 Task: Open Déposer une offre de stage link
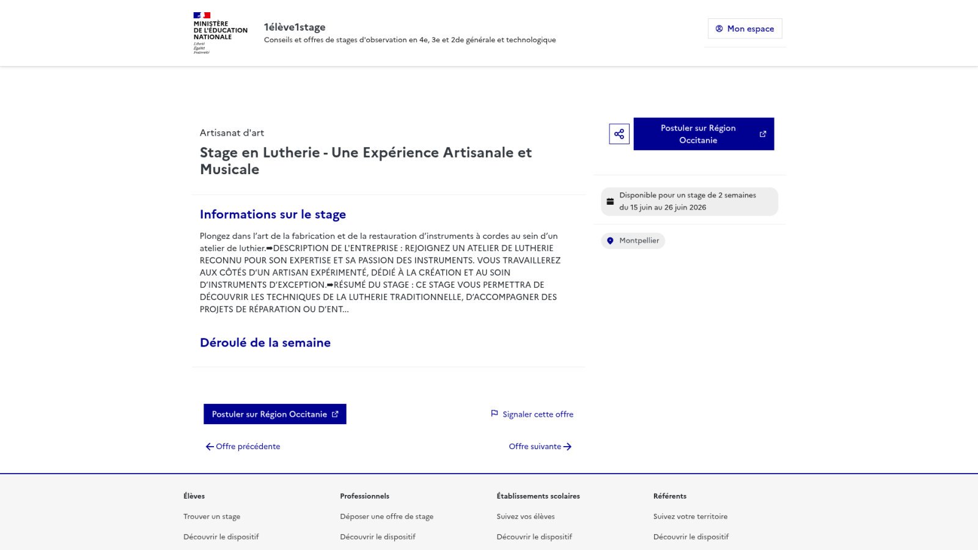pyautogui.click(x=387, y=516)
